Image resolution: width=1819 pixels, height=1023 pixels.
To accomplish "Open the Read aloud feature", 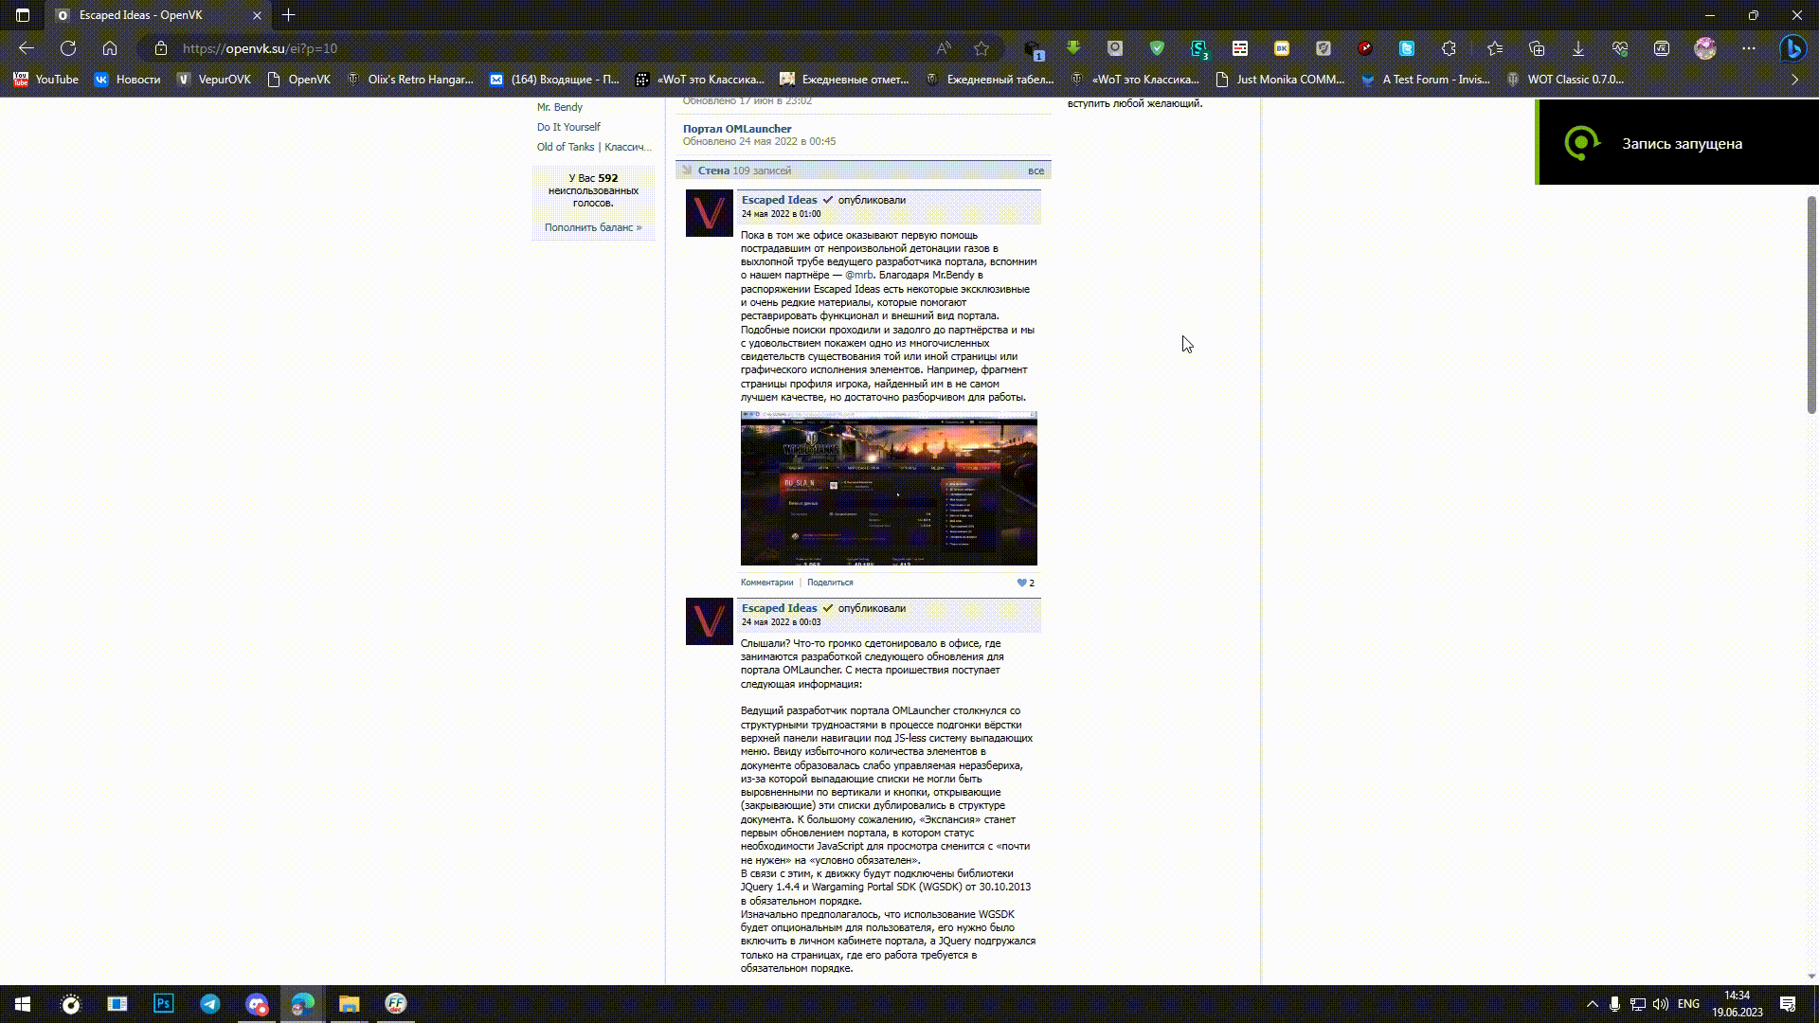I will tap(944, 48).
